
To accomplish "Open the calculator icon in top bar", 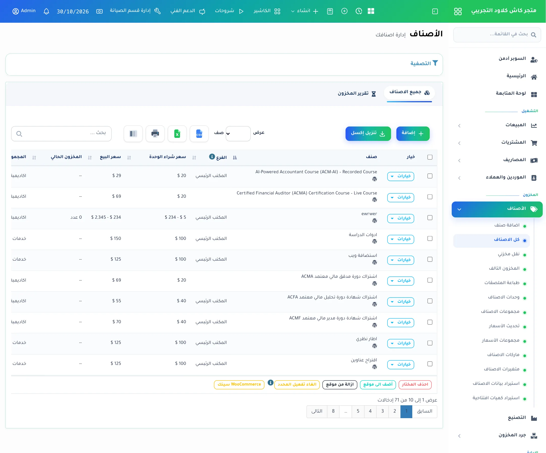I will (x=330, y=11).
